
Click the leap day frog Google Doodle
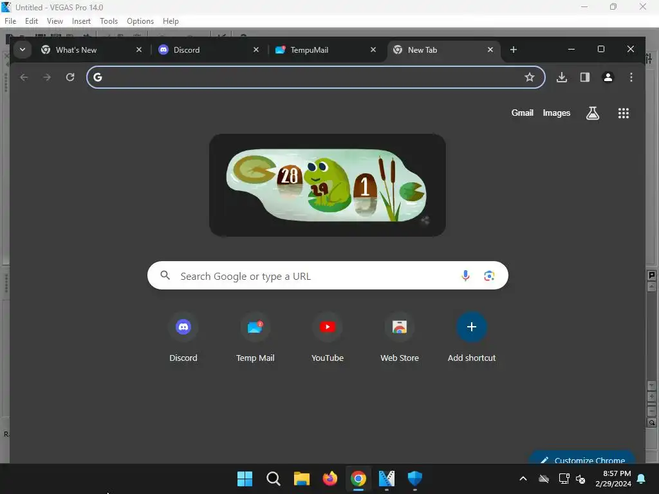pyautogui.click(x=326, y=185)
